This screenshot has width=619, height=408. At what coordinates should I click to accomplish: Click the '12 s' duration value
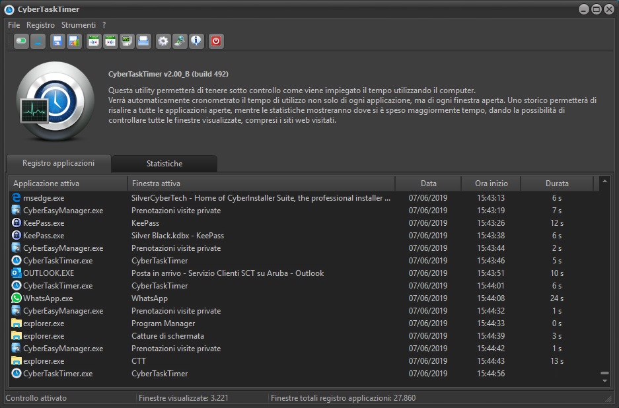[x=557, y=223]
